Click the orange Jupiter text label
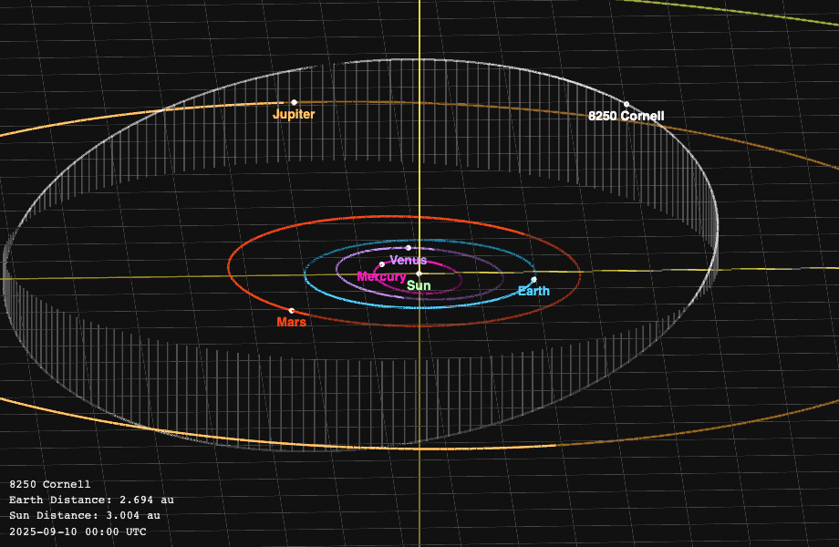Viewport: 839px width, 547px height. click(x=294, y=115)
